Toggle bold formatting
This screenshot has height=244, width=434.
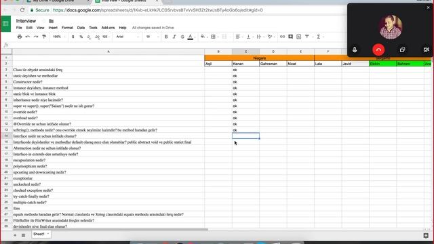click(166, 37)
